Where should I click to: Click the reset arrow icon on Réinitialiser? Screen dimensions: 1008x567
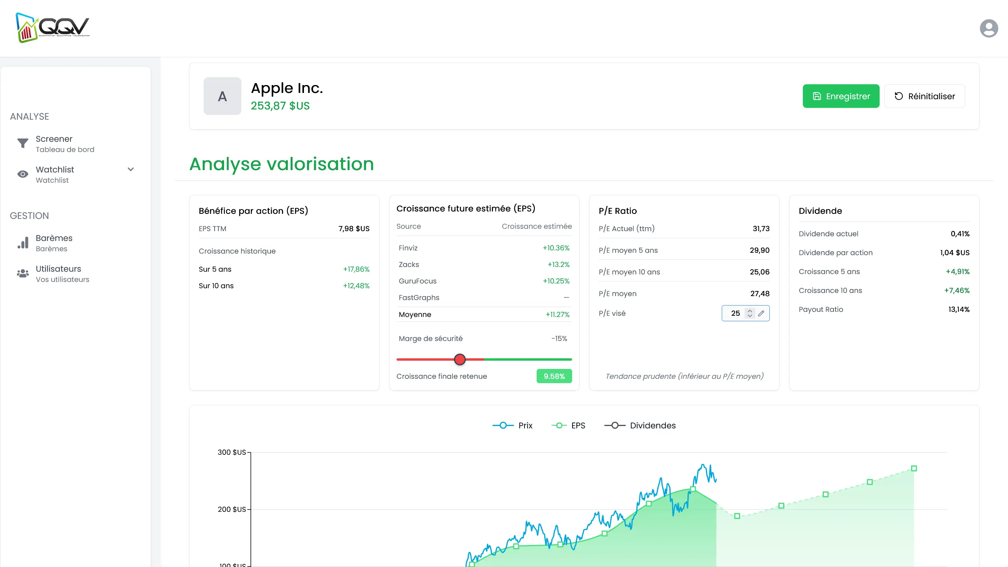(899, 96)
